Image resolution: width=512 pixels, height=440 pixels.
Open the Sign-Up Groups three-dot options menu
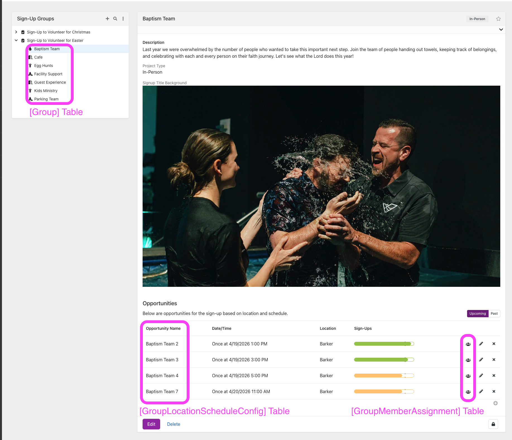(x=123, y=19)
